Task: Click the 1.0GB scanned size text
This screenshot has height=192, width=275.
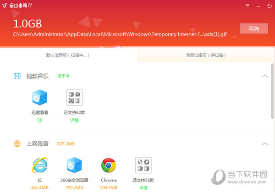Action: (x=27, y=23)
